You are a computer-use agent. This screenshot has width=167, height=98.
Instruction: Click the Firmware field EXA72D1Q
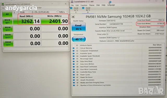(119, 21)
